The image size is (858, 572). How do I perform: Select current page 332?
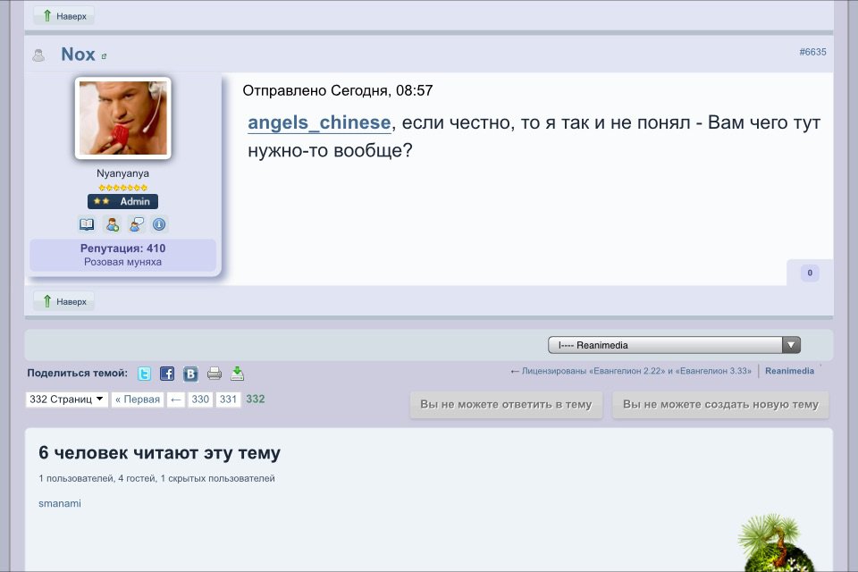pyautogui.click(x=255, y=399)
